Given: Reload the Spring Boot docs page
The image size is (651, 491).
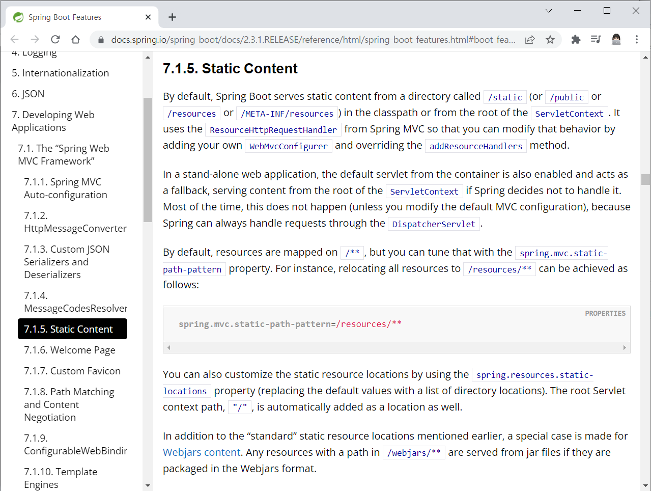Looking at the screenshot, I should point(55,40).
